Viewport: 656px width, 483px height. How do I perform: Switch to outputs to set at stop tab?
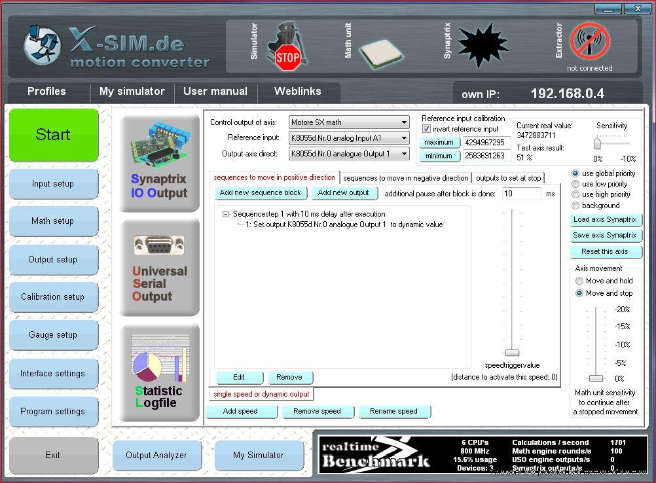click(x=509, y=178)
